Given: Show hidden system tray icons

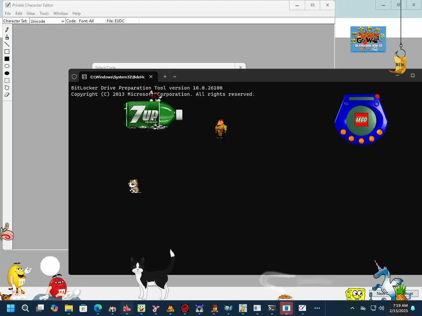Looking at the screenshot, I should point(352,308).
